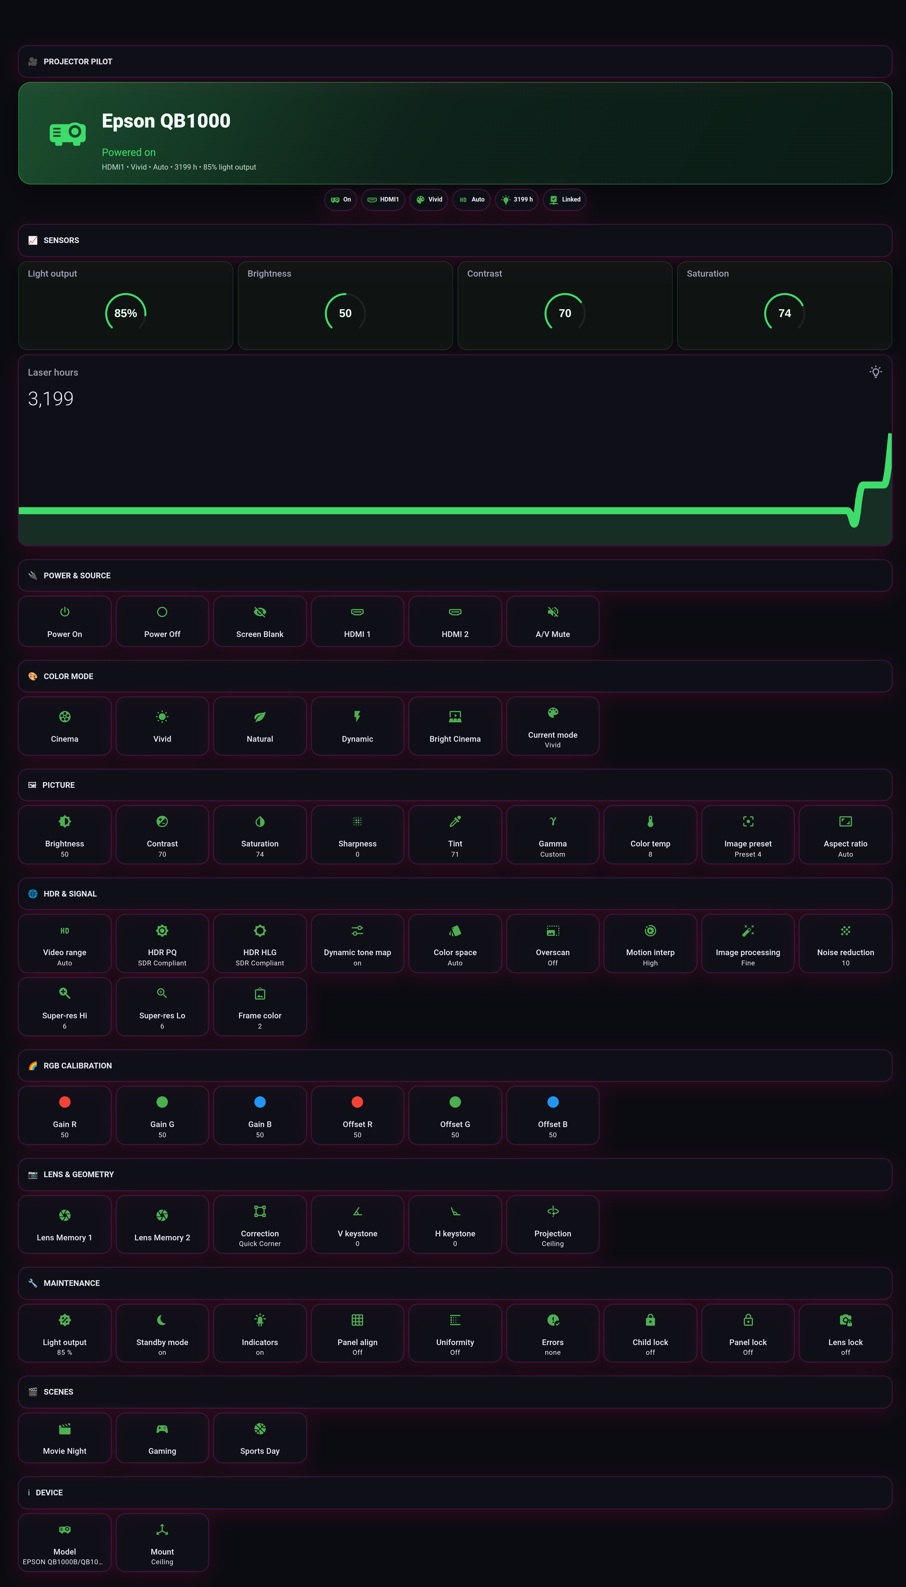Open Image preset dropdown tile
Screen dimensions: 906x1587
pos(748,834)
